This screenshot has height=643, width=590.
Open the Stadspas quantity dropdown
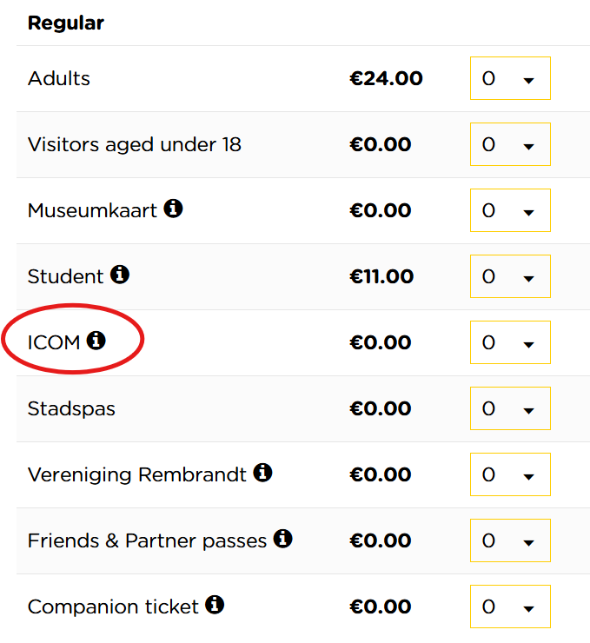pos(510,409)
